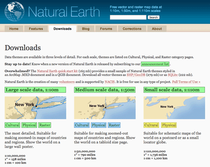Viewport: 210px width, 167px height.
Task: Focus the search text field
Action: pyautogui.click(x=128, y=17)
